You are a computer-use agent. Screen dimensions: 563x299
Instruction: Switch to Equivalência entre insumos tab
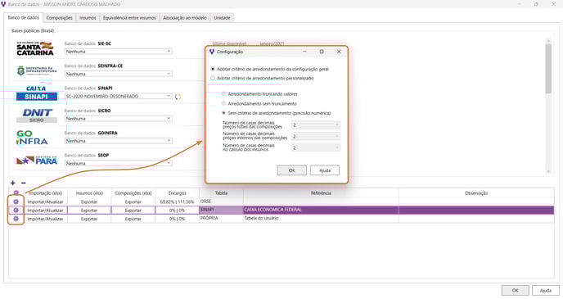click(x=129, y=17)
